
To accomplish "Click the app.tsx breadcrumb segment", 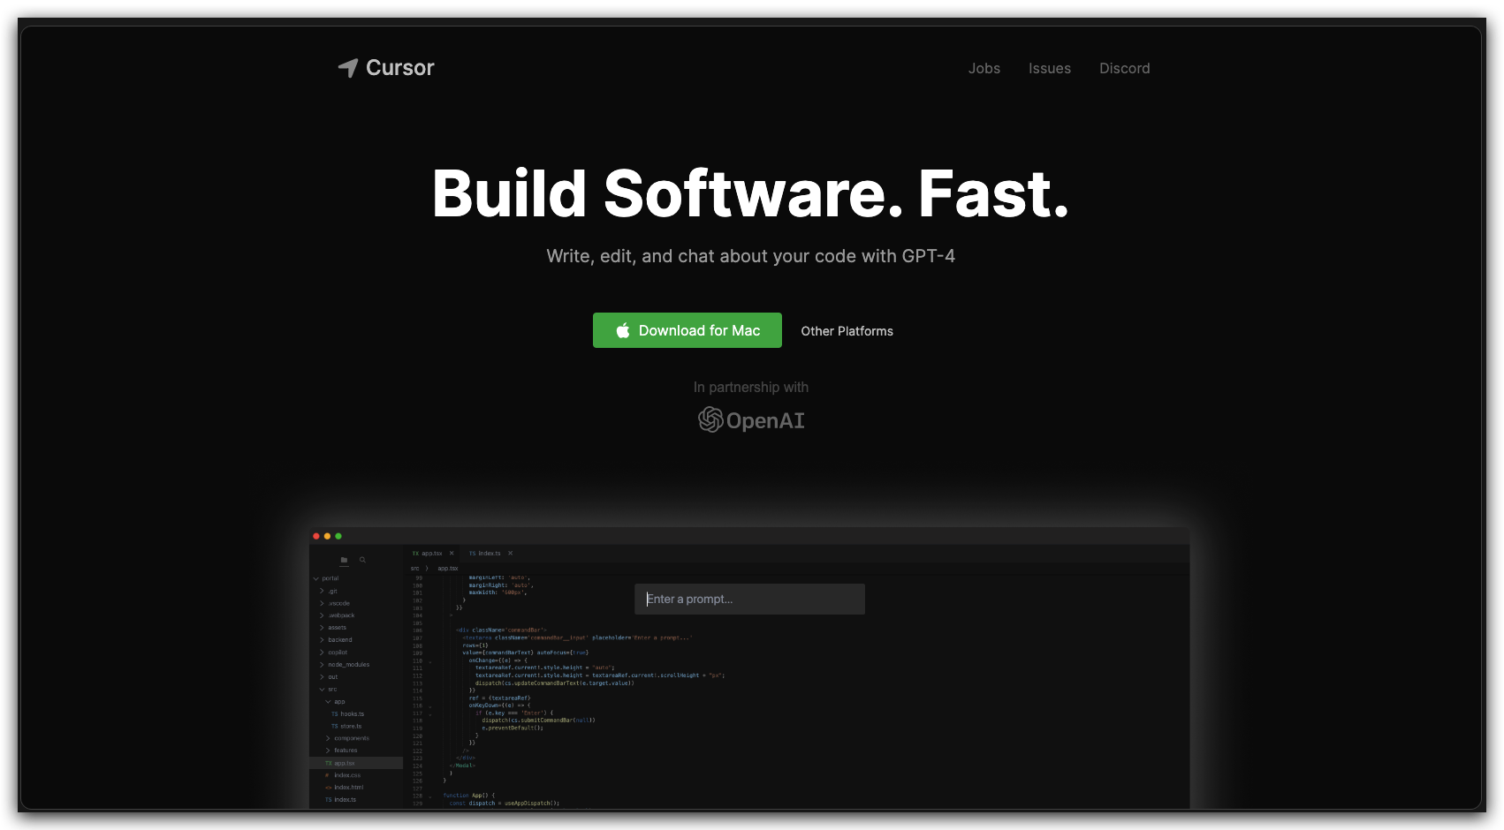I will [x=448, y=568].
